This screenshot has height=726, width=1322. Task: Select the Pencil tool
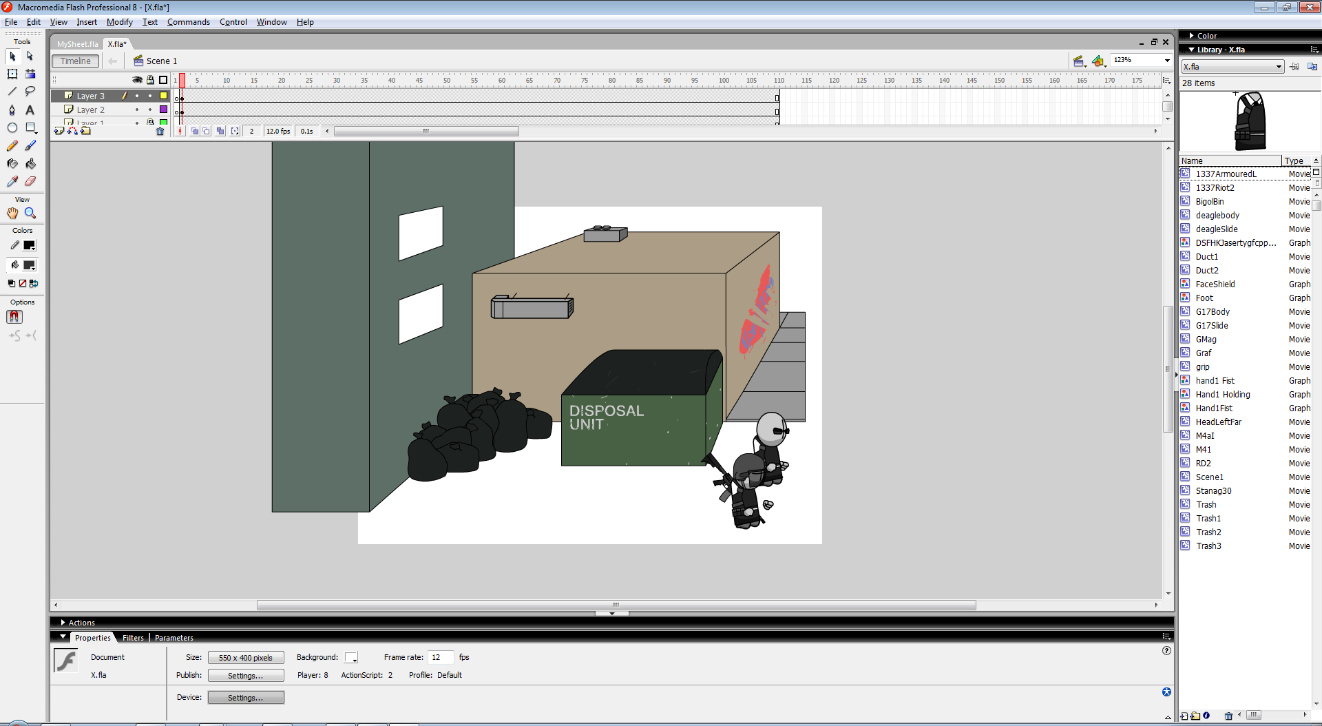[12, 145]
